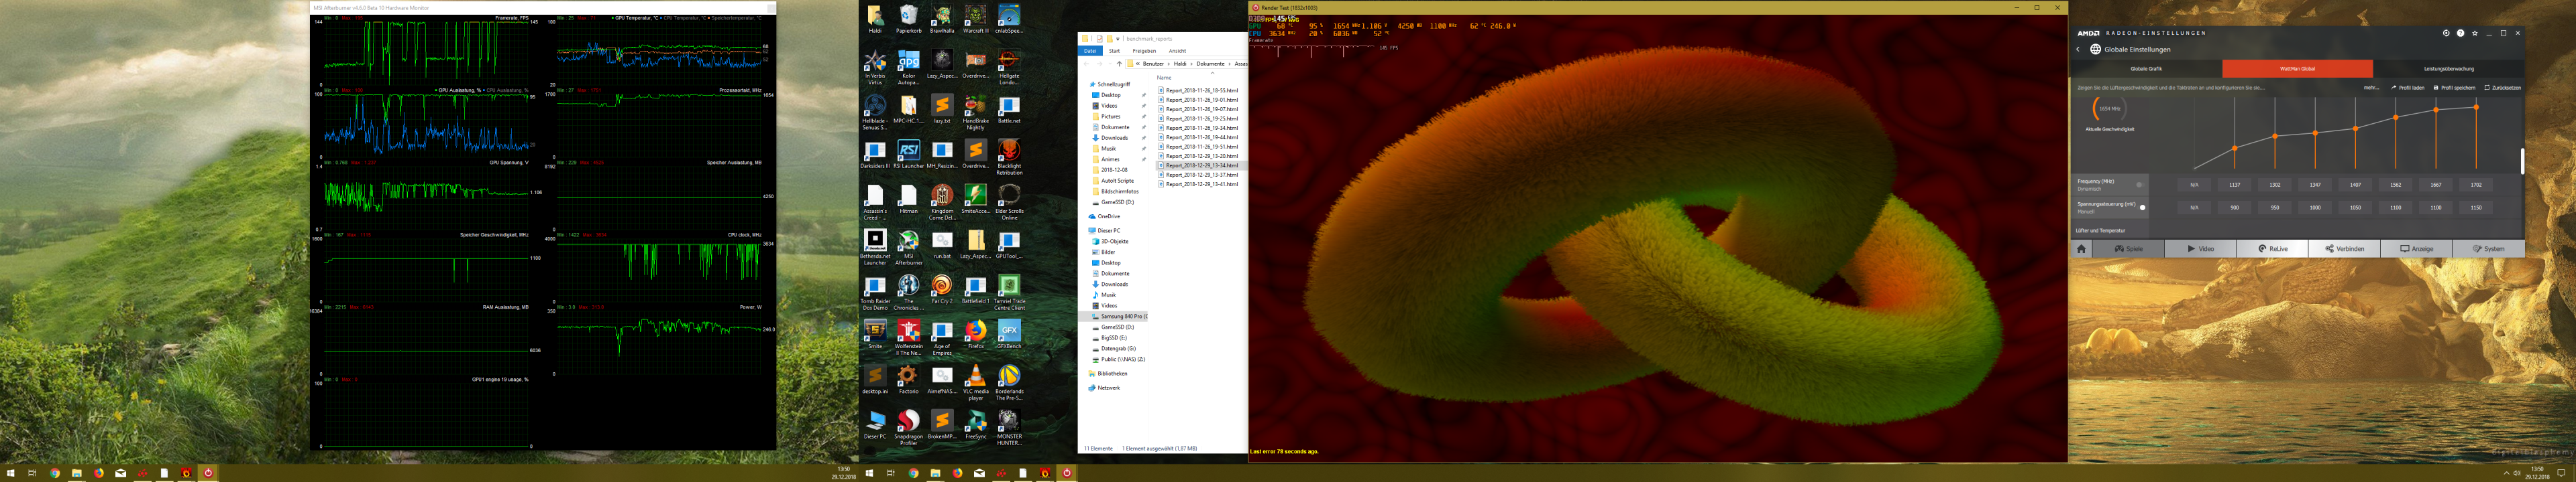
Task: Open Task View on the leftmost taskbar
Action: [x=32, y=473]
